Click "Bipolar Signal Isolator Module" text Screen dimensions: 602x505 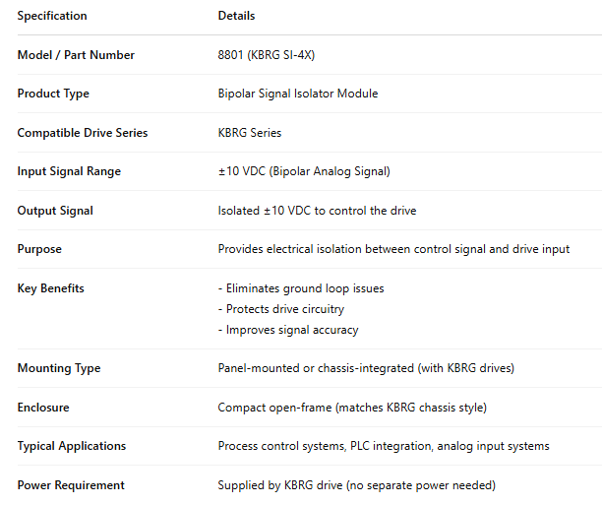[297, 94]
